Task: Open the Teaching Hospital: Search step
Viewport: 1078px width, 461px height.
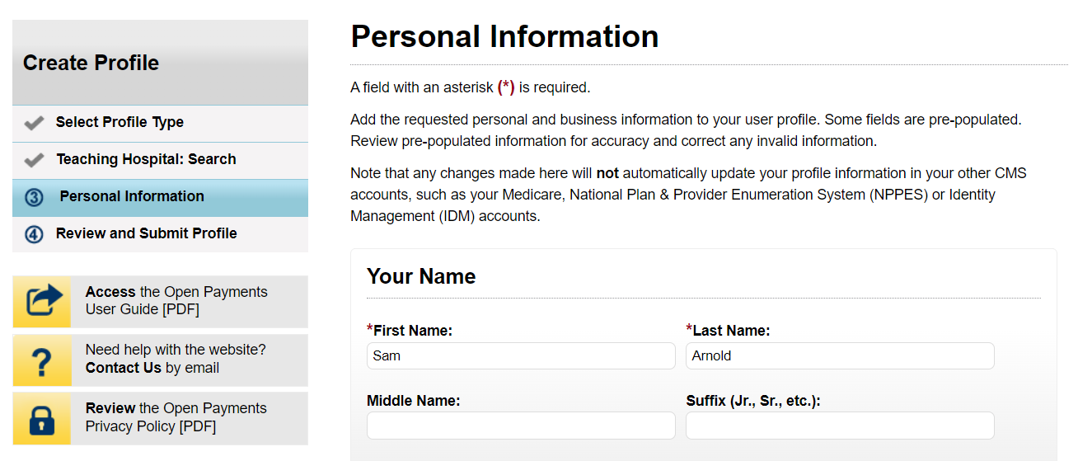Action: [x=146, y=159]
